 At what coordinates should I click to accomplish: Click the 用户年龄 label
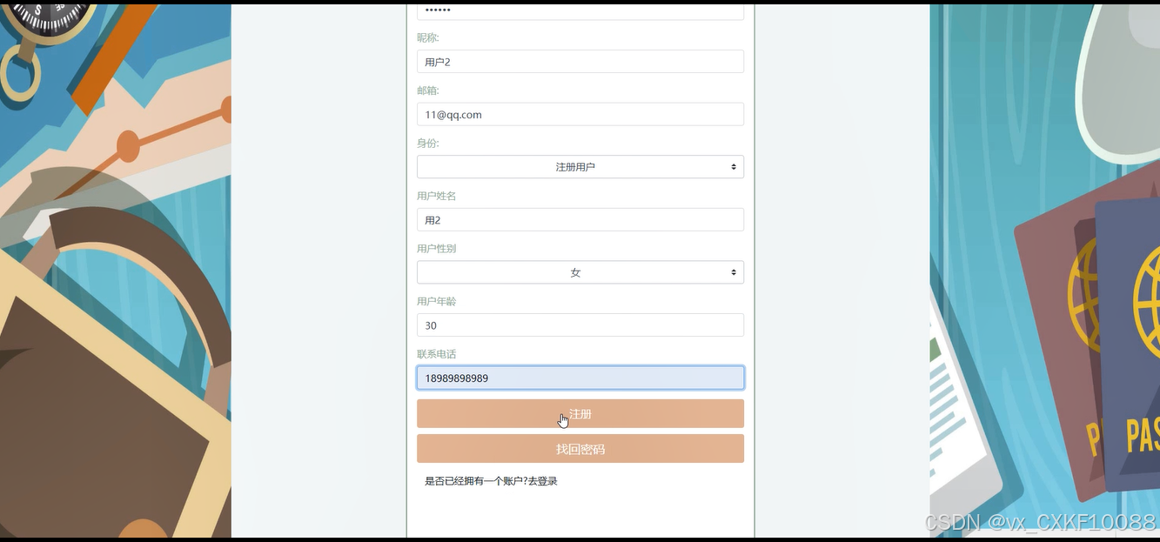pos(437,302)
